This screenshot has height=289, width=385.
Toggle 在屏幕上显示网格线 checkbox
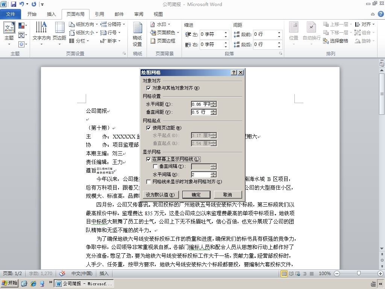[148, 159]
